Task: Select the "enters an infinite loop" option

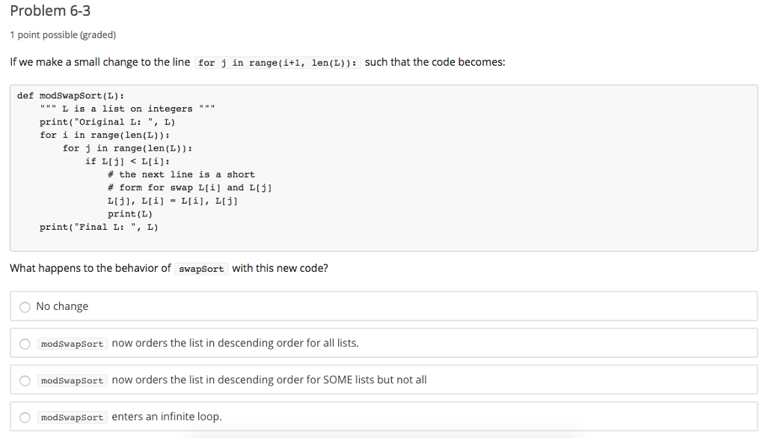Action: [25, 417]
